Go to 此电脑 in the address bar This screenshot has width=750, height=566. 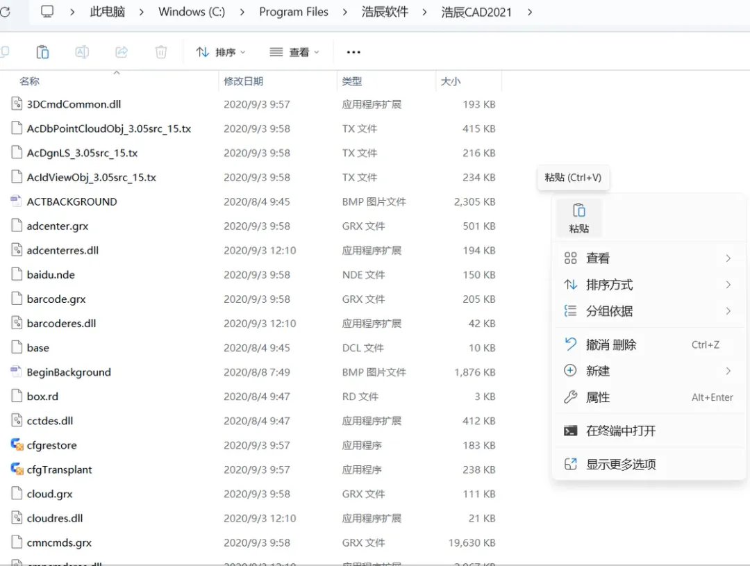tap(108, 12)
